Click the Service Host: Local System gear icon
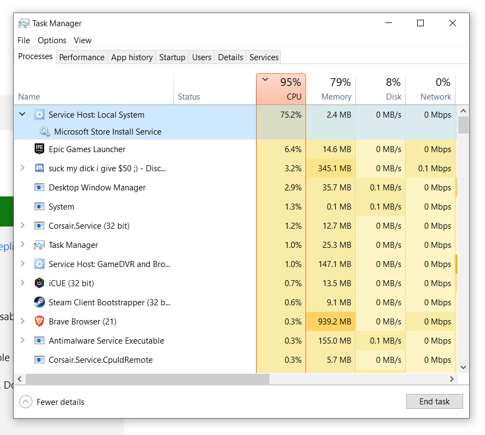The height and width of the screenshot is (435, 485). [x=39, y=115]
